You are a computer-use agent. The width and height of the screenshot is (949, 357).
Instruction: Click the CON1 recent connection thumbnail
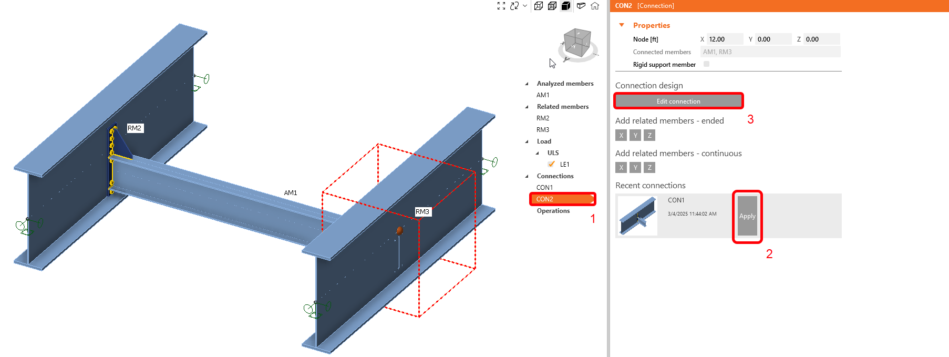click(x=637, y=216)
